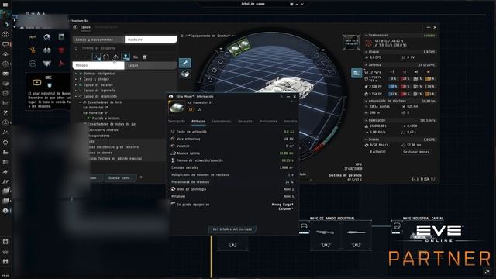Click the Gestionar drones button
The height and width of the screenshot is (279, 496).
click(415, 152)
